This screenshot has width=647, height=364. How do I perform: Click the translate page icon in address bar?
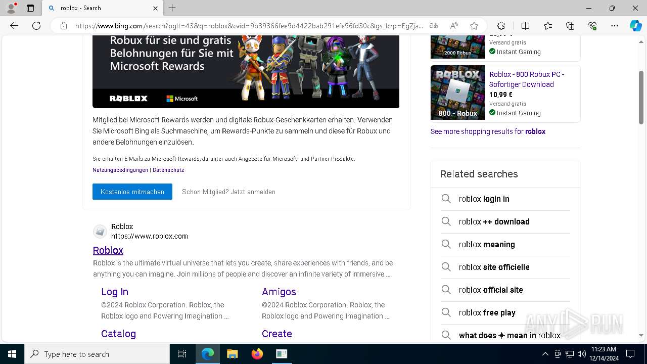434,26
